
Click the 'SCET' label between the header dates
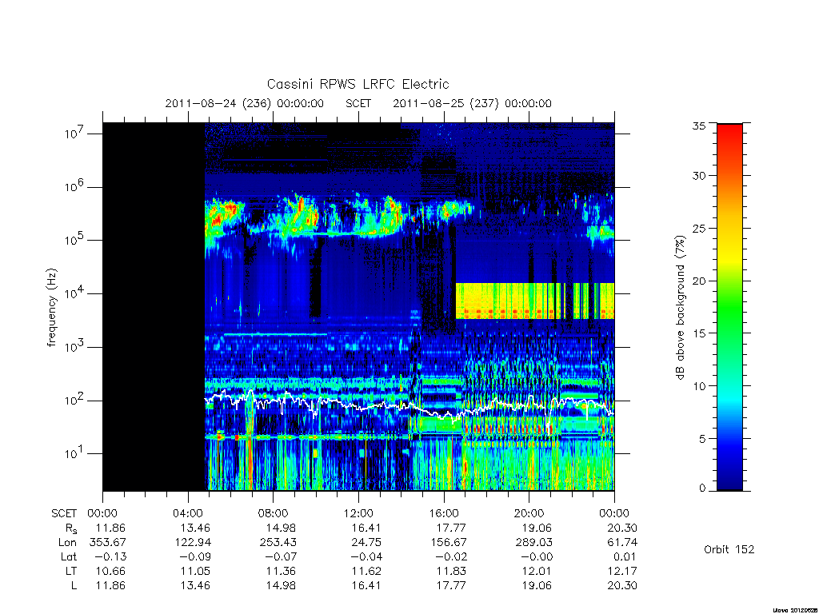(358, 103)
